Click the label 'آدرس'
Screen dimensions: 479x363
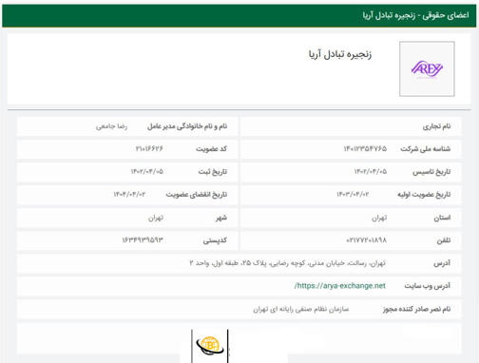pos(442,263)
